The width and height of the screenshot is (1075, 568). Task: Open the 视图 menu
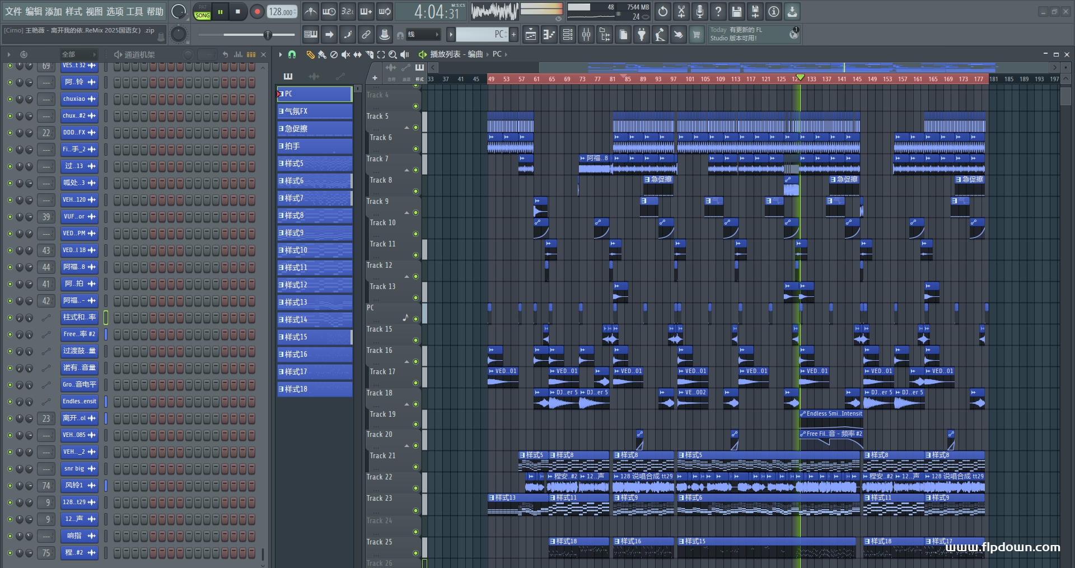click(94, 12)
